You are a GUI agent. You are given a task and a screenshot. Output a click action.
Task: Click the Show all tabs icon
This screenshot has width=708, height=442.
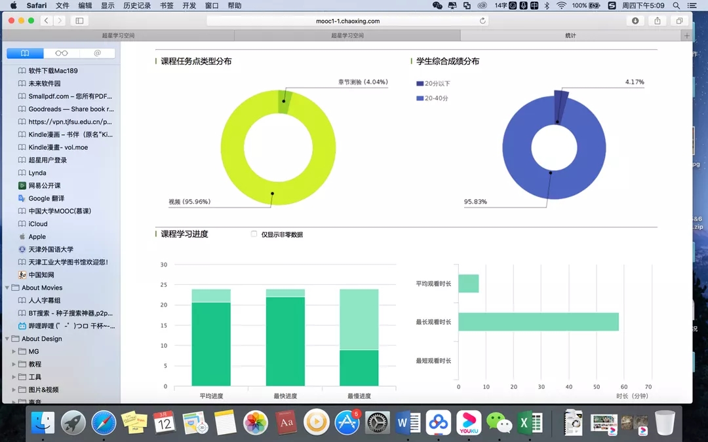point(679,21)
